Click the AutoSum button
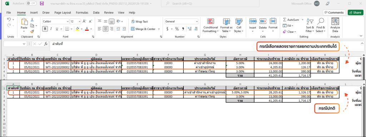Viewport: 366px width, 137px height. coord(291,20)
